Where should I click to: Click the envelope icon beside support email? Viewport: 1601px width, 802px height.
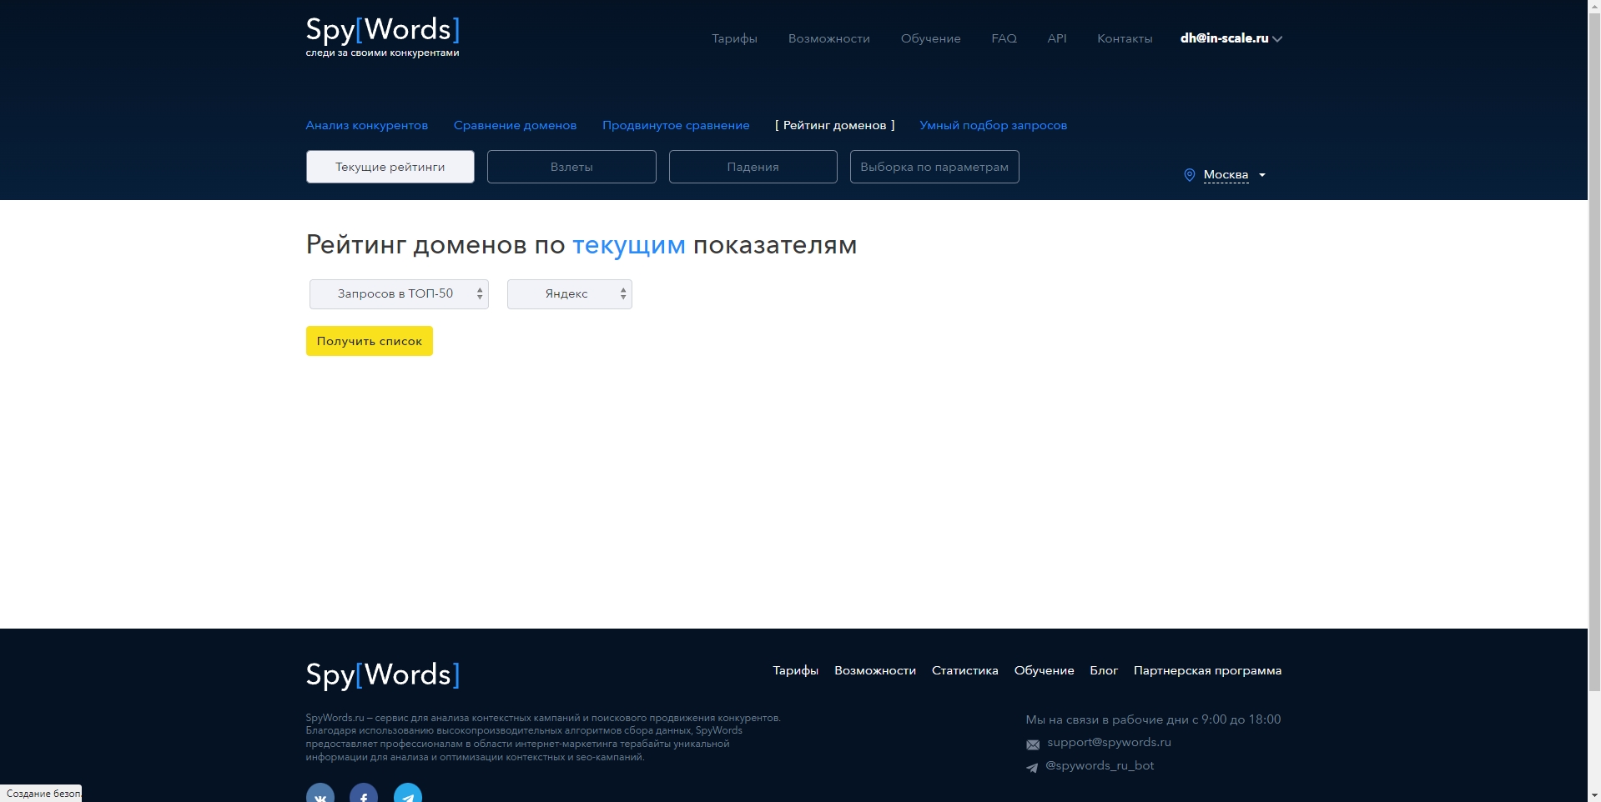[1033, 744]
